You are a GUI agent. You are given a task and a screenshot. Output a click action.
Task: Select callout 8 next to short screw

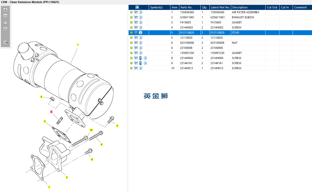pos(92,159)
